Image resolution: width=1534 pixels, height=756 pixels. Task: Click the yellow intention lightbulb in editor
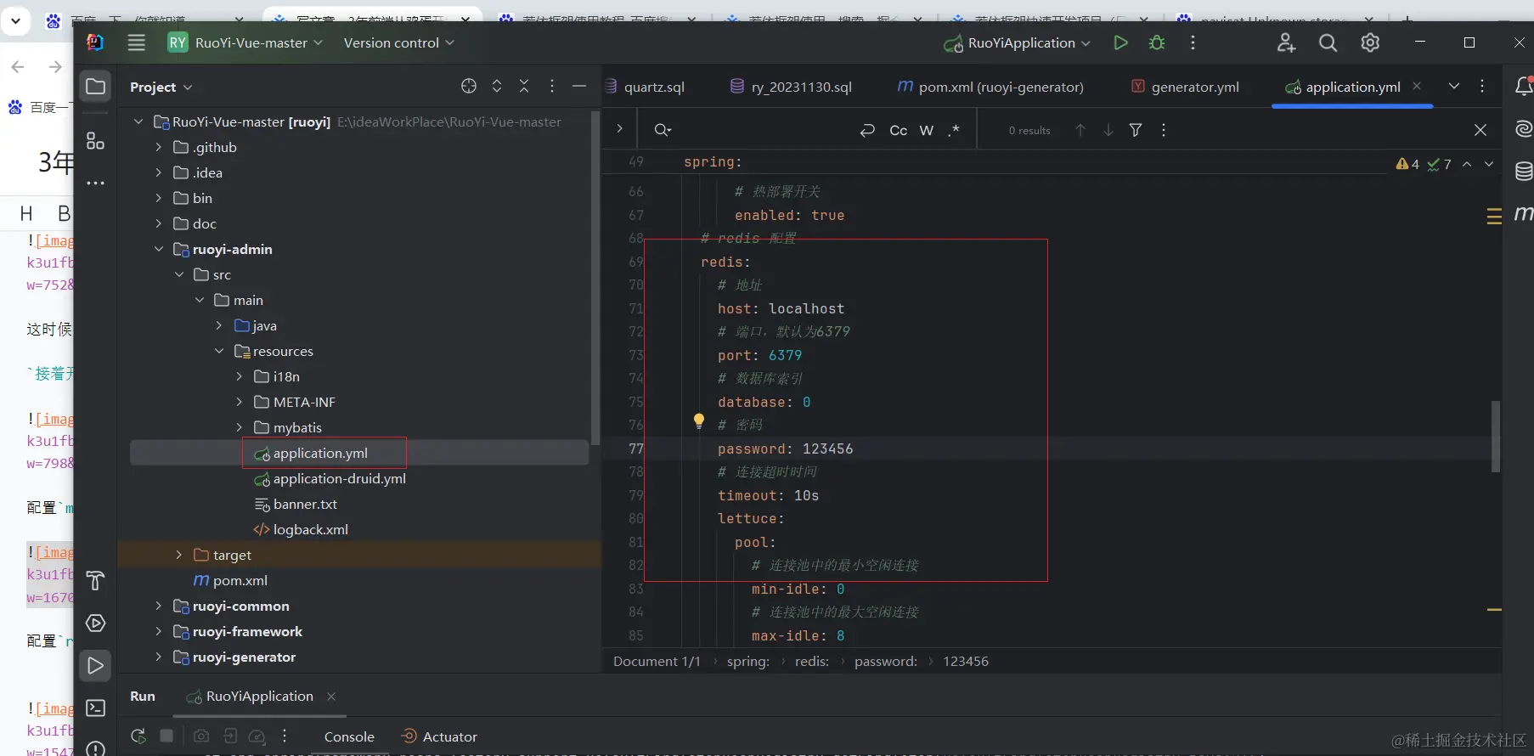698,420
